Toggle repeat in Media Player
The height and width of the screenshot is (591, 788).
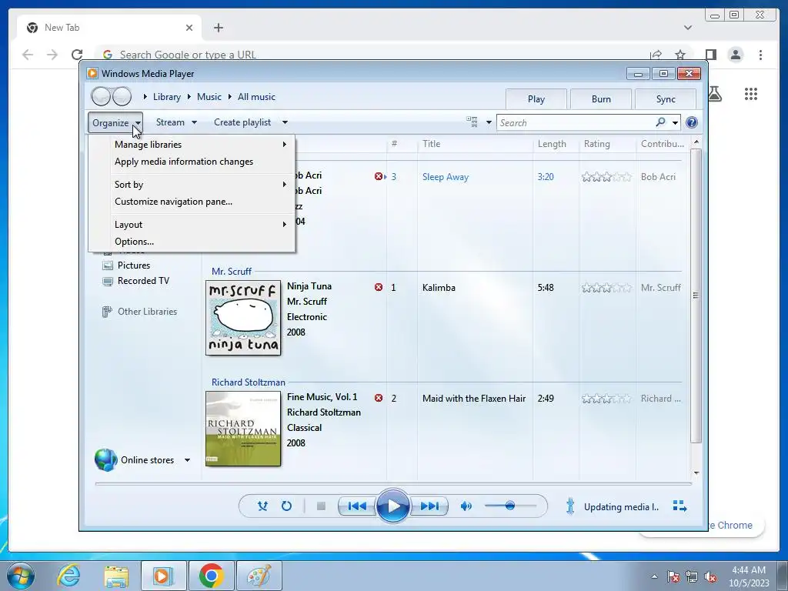click(286, 506)
